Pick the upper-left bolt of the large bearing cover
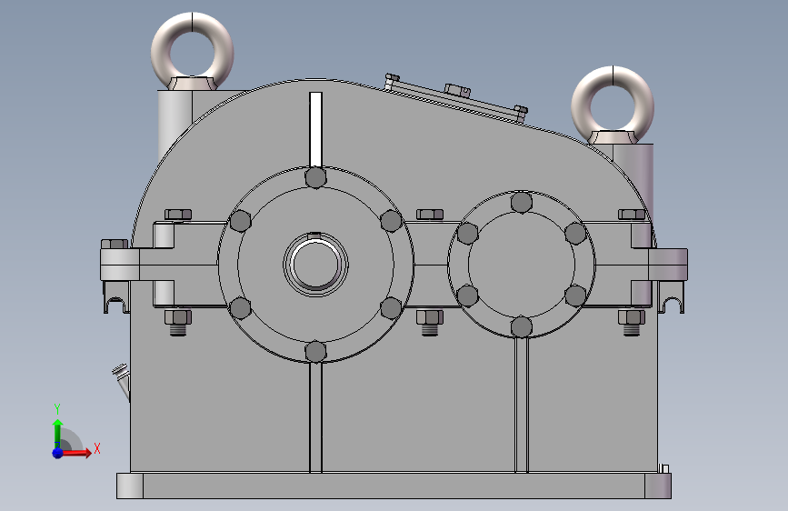Image resolution: width=788 pixels, height=511 pixels. click(x=240, y=221)
